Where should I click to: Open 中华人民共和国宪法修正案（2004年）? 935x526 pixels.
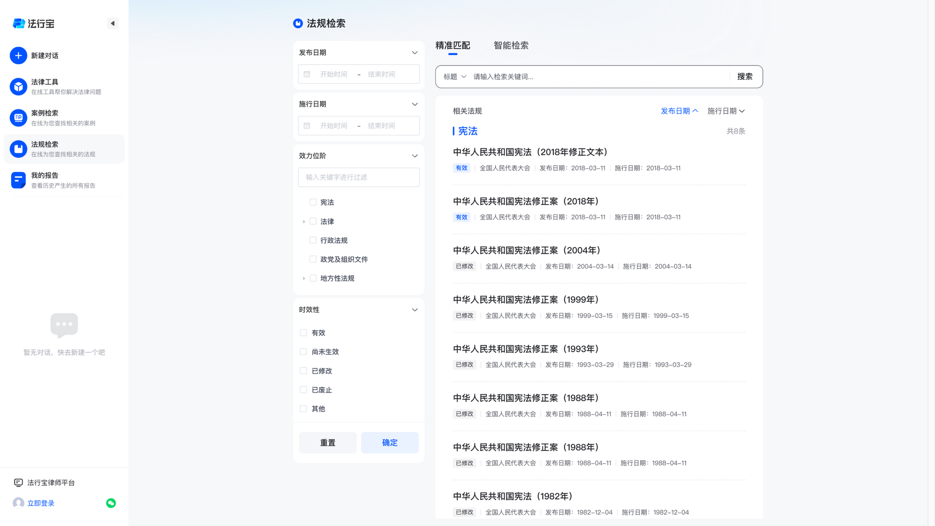click(x=527, y=250)
